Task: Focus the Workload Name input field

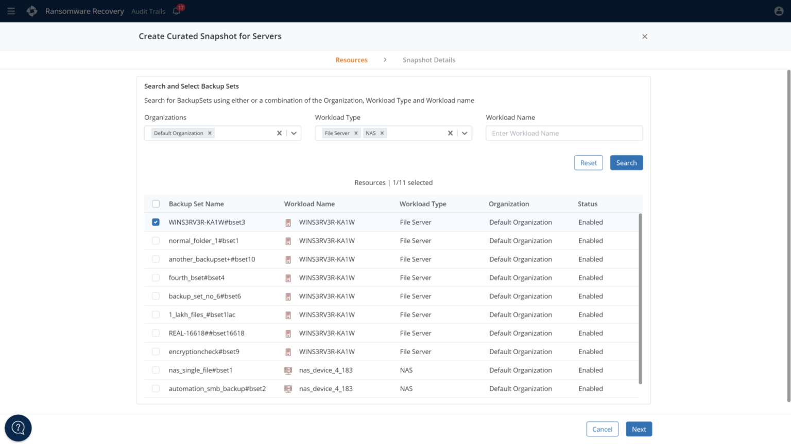Action: pos(564,133)
